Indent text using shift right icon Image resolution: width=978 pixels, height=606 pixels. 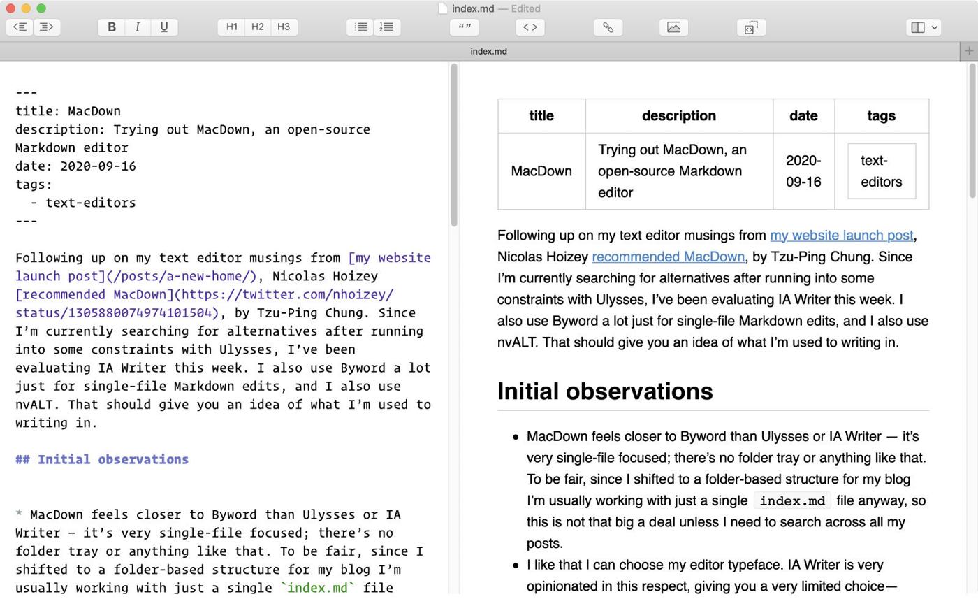pyautogui.click(x=46, y=27)
